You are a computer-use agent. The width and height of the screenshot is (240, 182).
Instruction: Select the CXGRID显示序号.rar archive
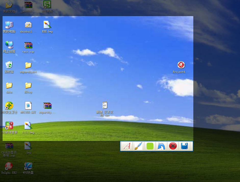[9, 150]
